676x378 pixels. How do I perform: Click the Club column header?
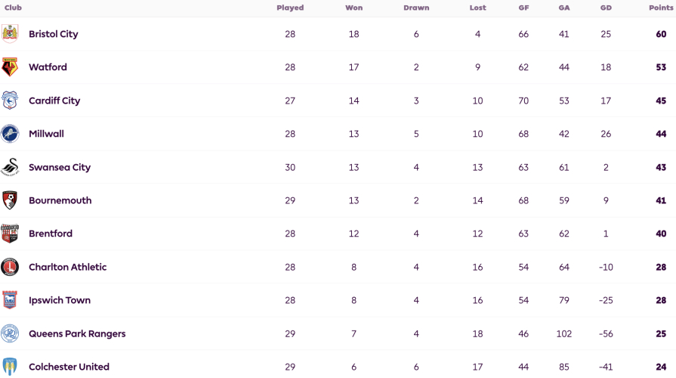(13, 8)
